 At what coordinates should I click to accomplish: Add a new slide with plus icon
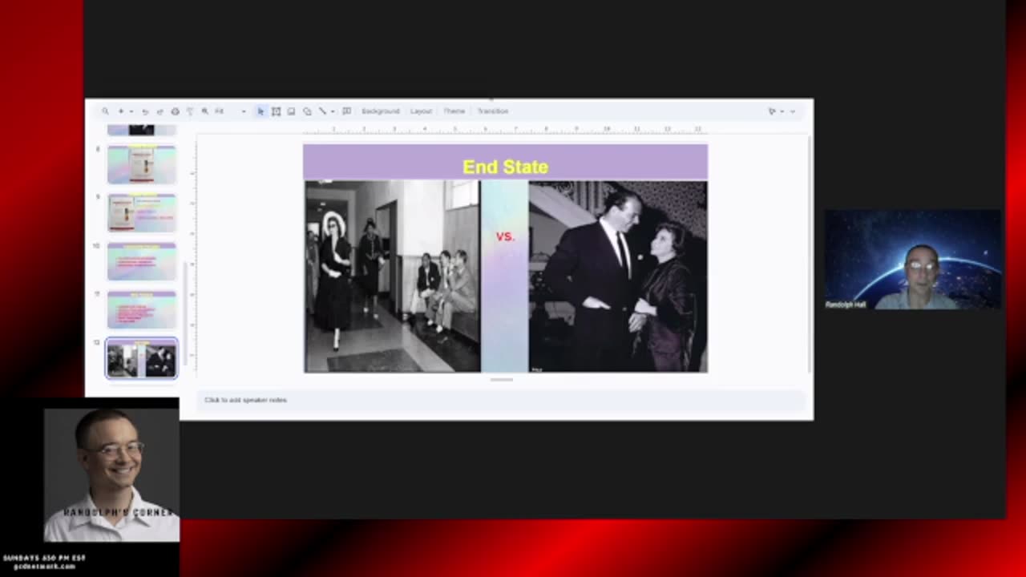click(121, 111)
